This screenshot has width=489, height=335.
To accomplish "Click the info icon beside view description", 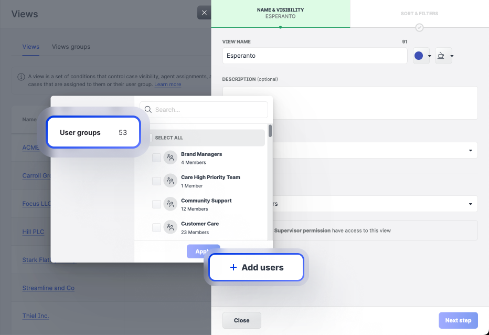I will click(21, 77).
